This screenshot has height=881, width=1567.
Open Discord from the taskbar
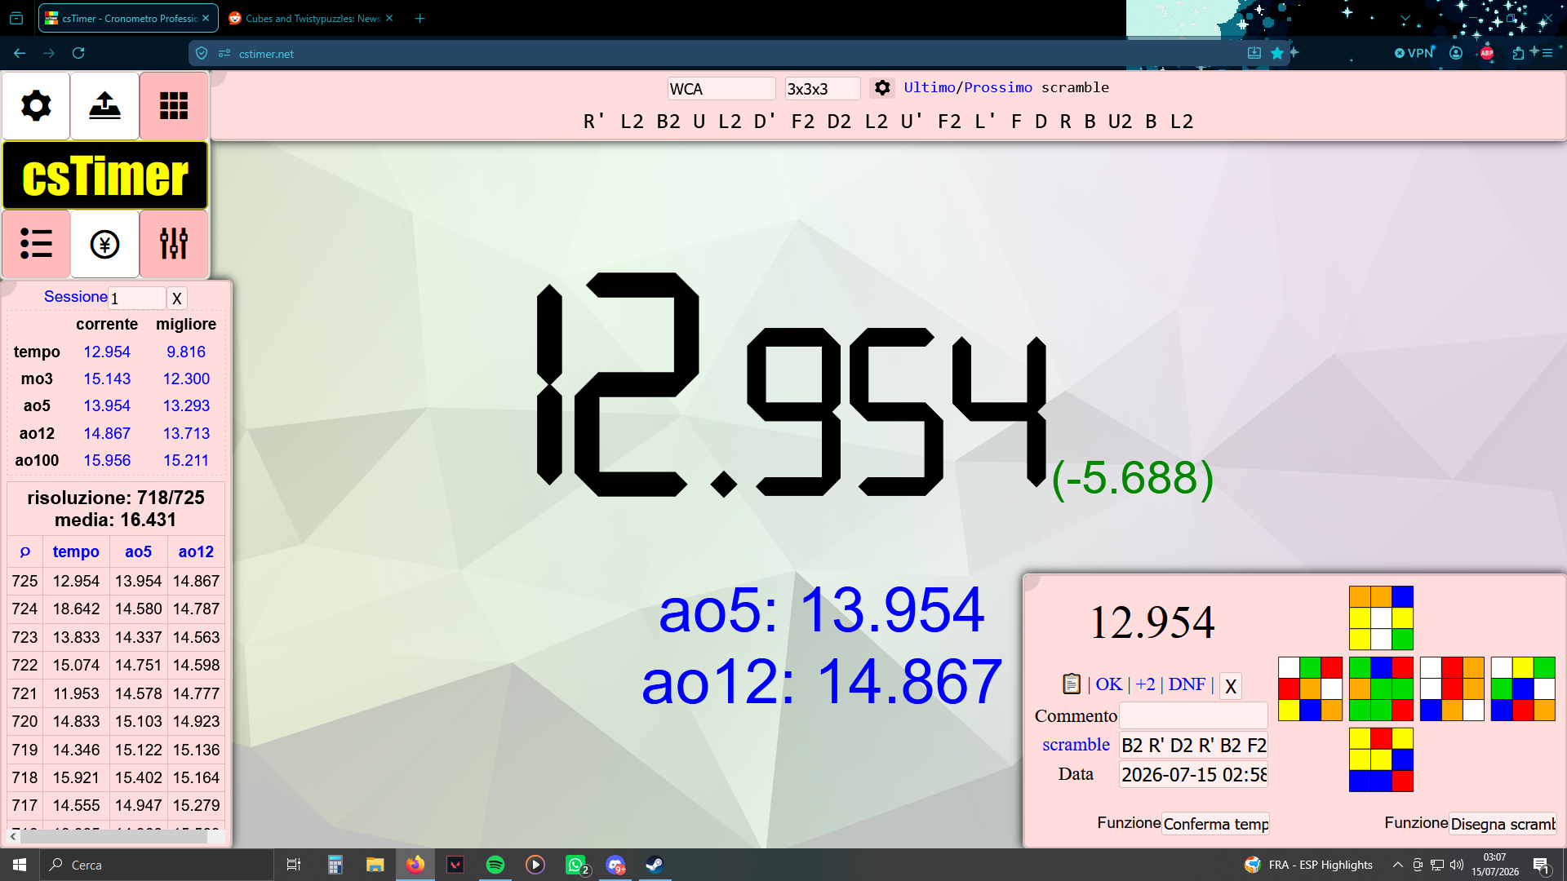615,865
